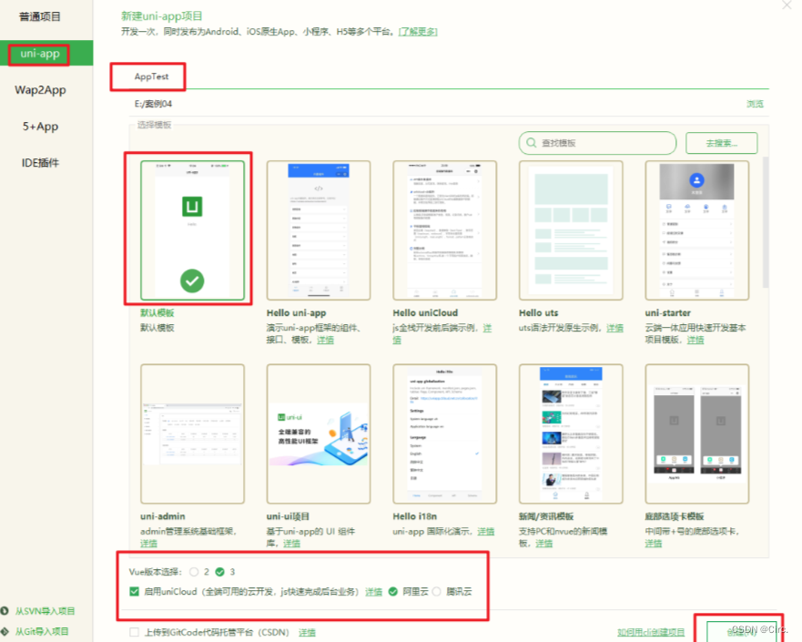802x642 pixels.
Task: Select 5+App project type
Action: [x=40, y=127]
